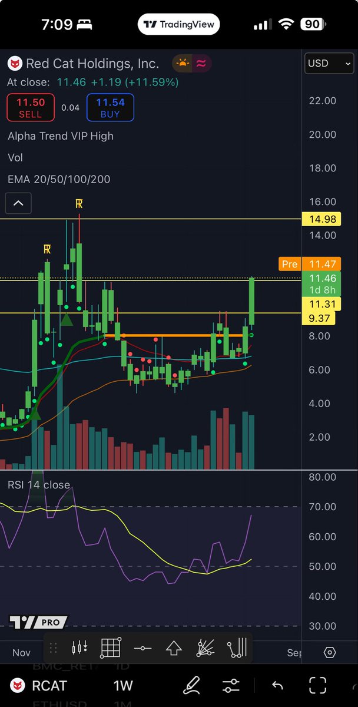
Task: Open chart settings with the hexagon icon
Action: [x=330, y=652]
